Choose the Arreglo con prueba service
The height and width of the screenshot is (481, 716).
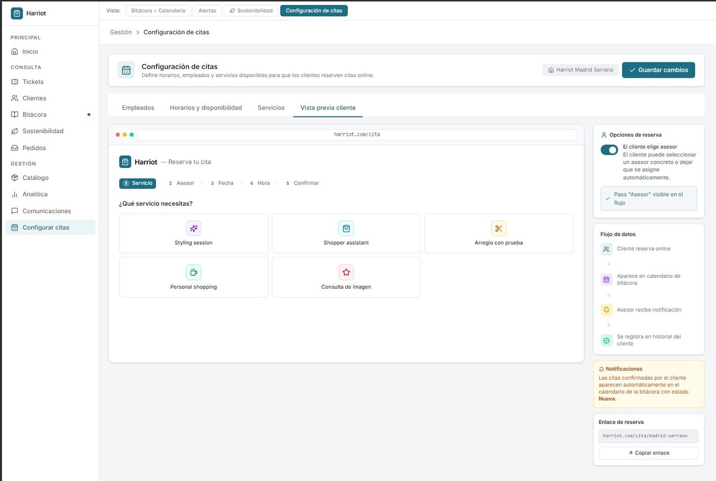[499, 233]
